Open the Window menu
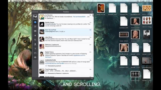This screenshot has height=90, width=161. tap(44, 1)
